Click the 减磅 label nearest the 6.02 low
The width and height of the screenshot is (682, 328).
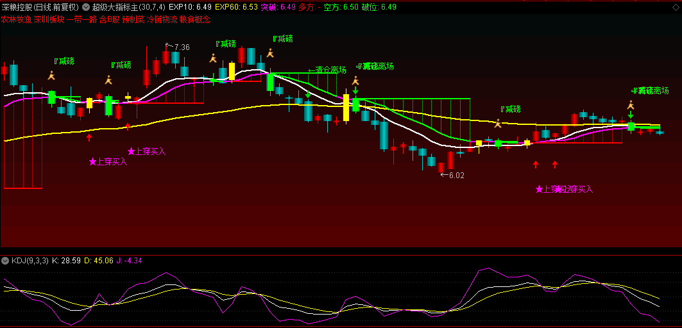tap(510, 109)
